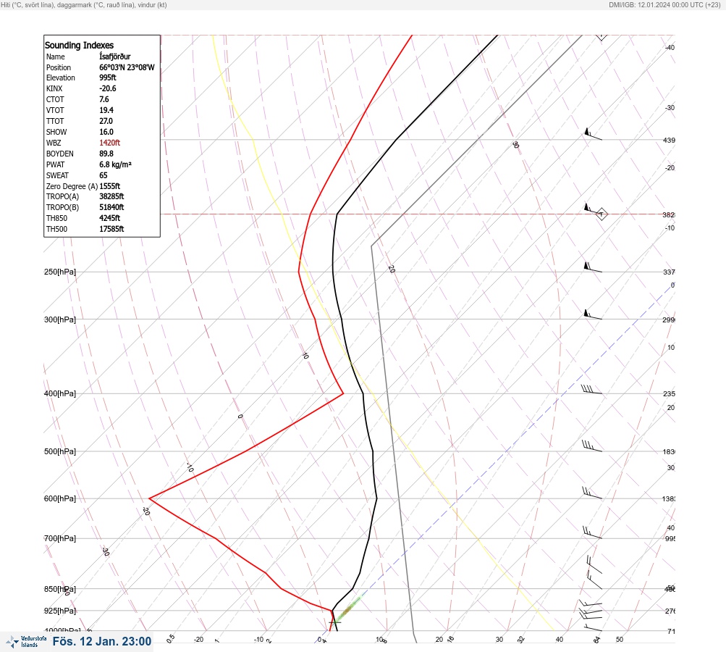726x652 pixels.
Task: Select the BOYDEN value 89.8
Action: [x=106, y=154]
